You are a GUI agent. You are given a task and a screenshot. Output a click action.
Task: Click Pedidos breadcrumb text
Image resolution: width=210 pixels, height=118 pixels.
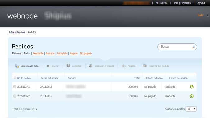(32, 32)
